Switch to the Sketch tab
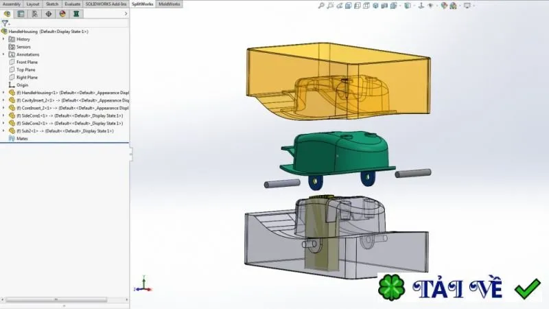 [52, 4]
